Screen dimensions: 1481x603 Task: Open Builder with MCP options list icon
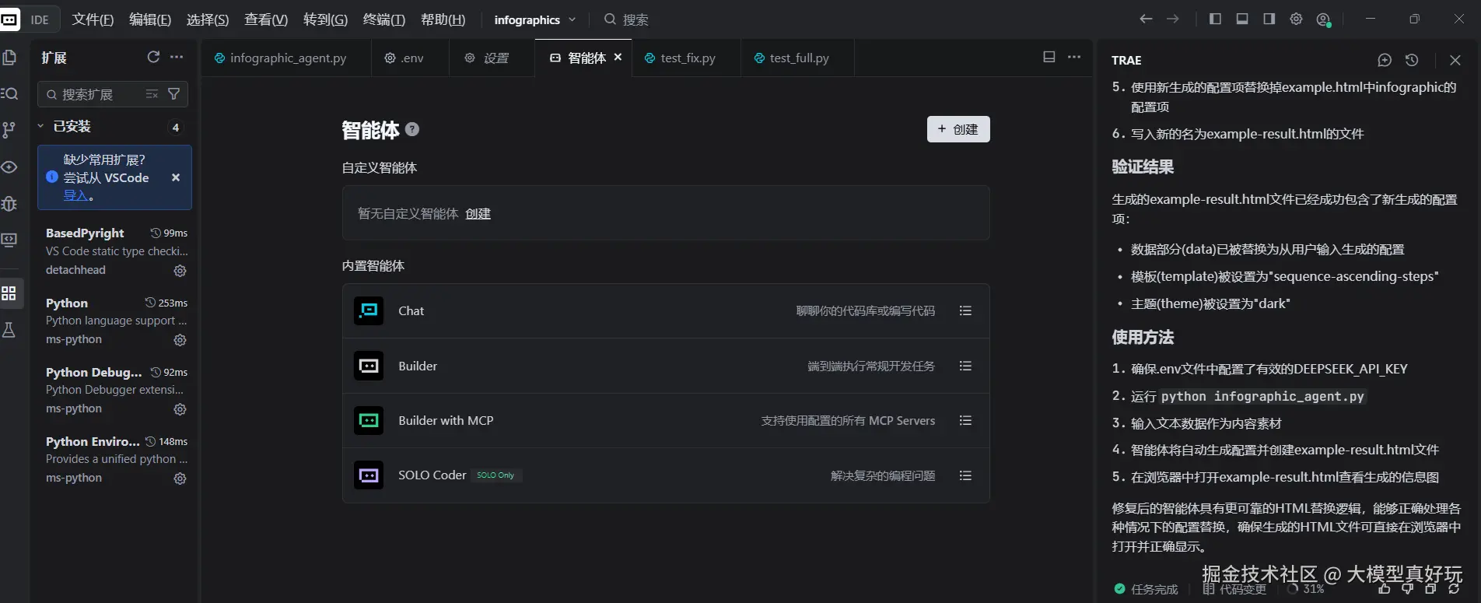pyautogui.click(x=965, y=420)
